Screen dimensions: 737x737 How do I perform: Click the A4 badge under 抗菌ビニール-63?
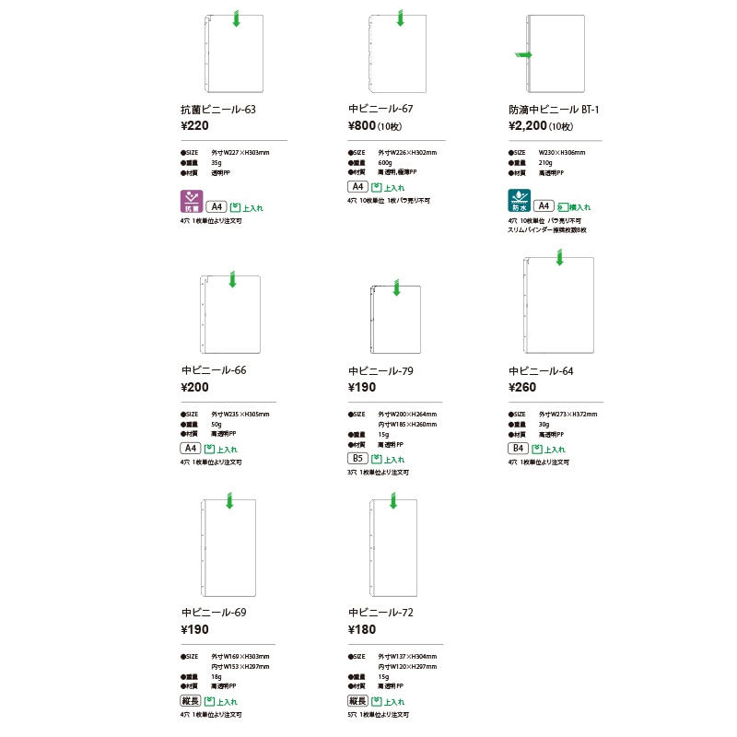[216, 206]
